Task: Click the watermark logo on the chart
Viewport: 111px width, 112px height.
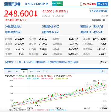Action: click(90, 84)
